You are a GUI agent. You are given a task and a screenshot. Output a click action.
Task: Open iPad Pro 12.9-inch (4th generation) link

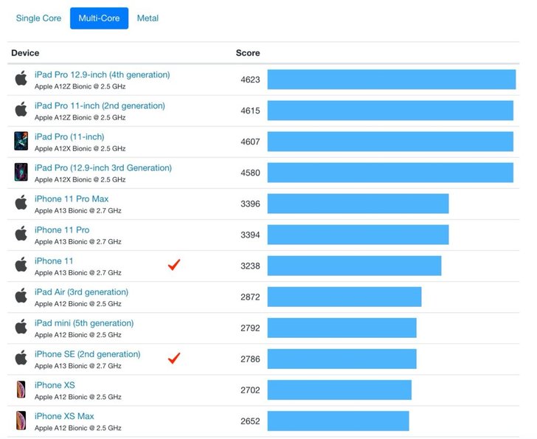102,75
